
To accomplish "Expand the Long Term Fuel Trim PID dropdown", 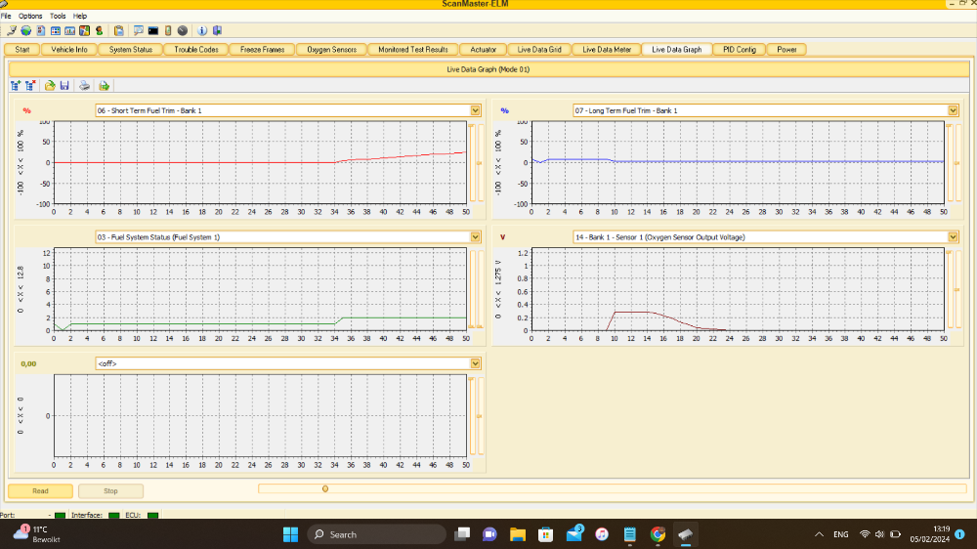I will tap(953, 110).
